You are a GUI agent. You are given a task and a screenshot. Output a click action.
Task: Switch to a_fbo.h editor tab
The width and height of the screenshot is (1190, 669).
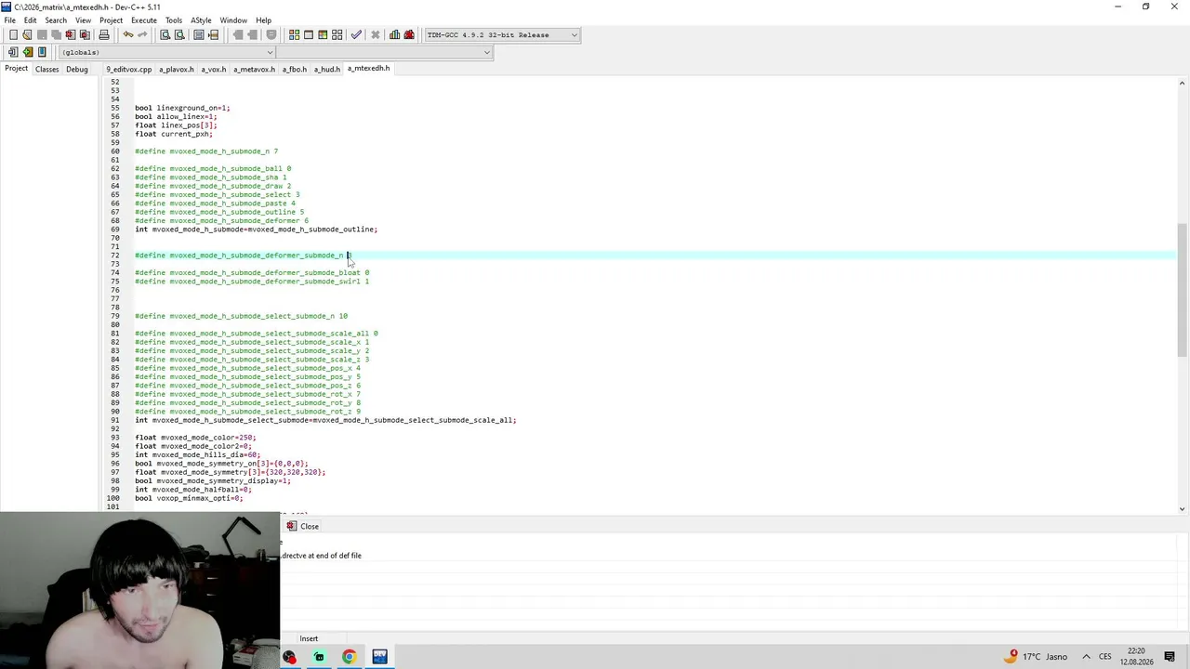tap(295, 69)
